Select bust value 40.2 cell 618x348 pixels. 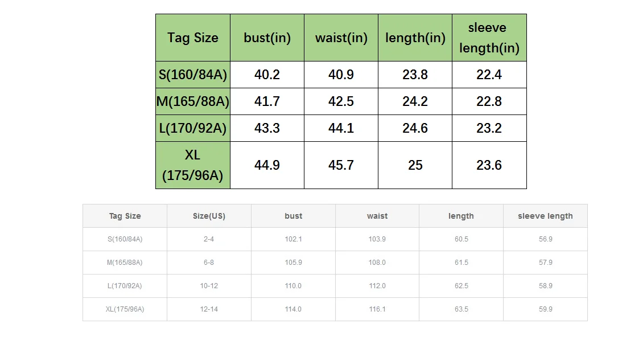click(267, 75)
